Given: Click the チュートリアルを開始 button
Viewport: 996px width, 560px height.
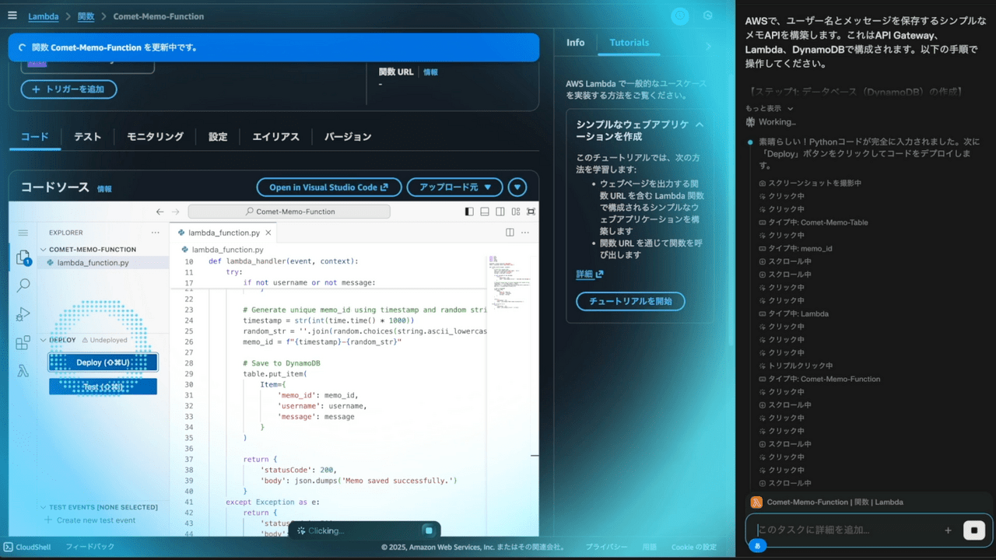Looking at the screenshot, I should 630,302.
